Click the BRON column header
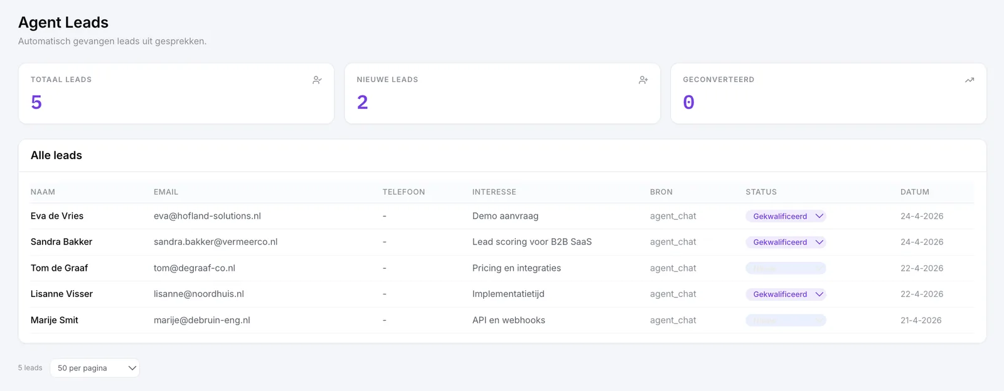Screen dimensions: 1004x391 tap(661, 192)
